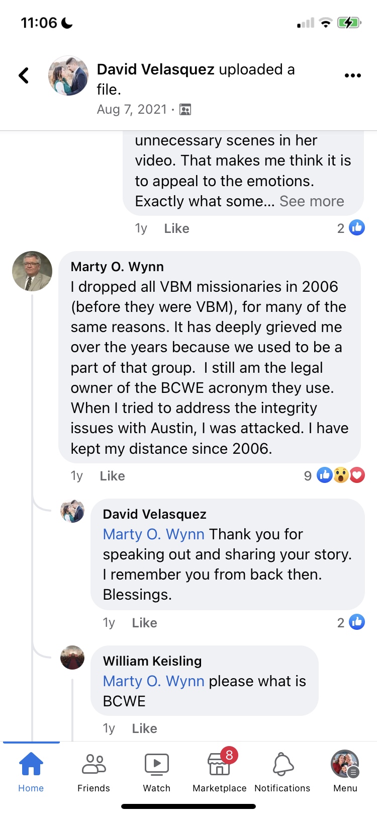
Task: Tap William Keisling's avatar
Action: click(72, 658)
